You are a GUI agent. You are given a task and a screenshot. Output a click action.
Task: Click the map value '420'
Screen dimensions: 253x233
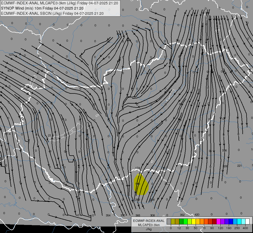click(x=197, y=215)
